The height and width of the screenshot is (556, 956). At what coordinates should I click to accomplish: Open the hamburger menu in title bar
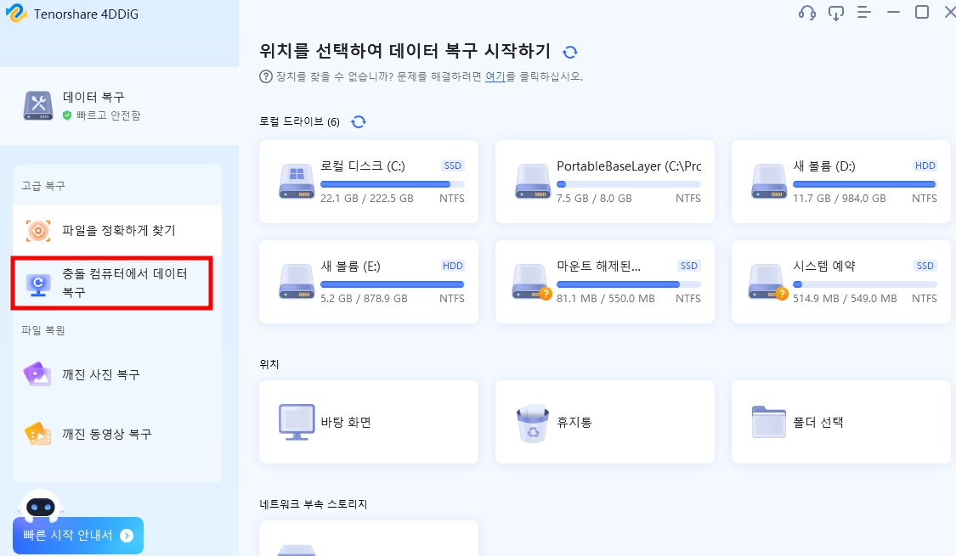tap(864, 12)
